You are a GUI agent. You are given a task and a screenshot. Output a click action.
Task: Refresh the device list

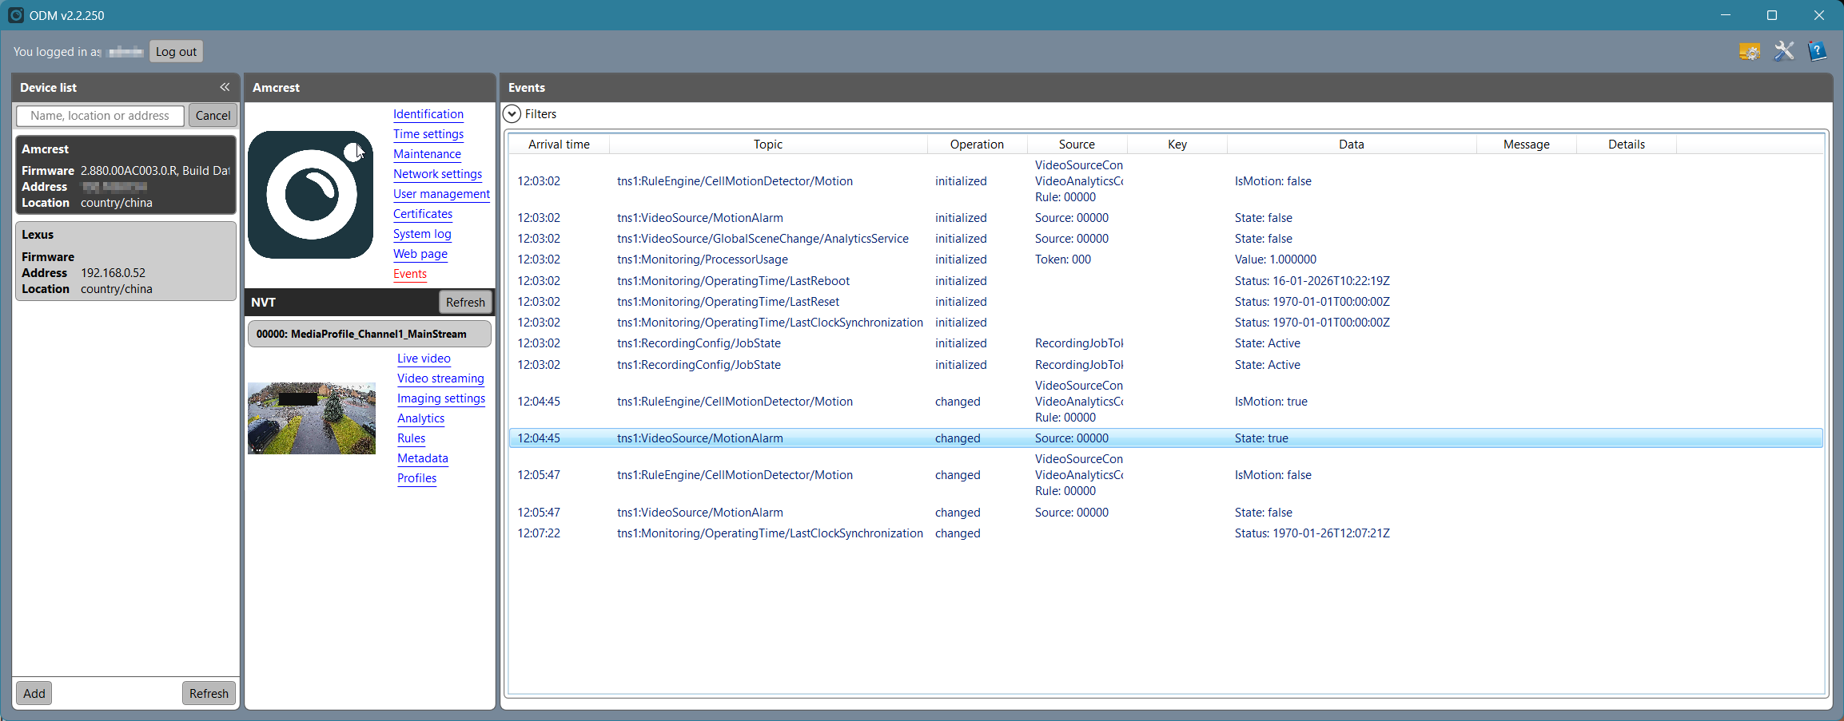pyautogui.click(x=209, y=693)
